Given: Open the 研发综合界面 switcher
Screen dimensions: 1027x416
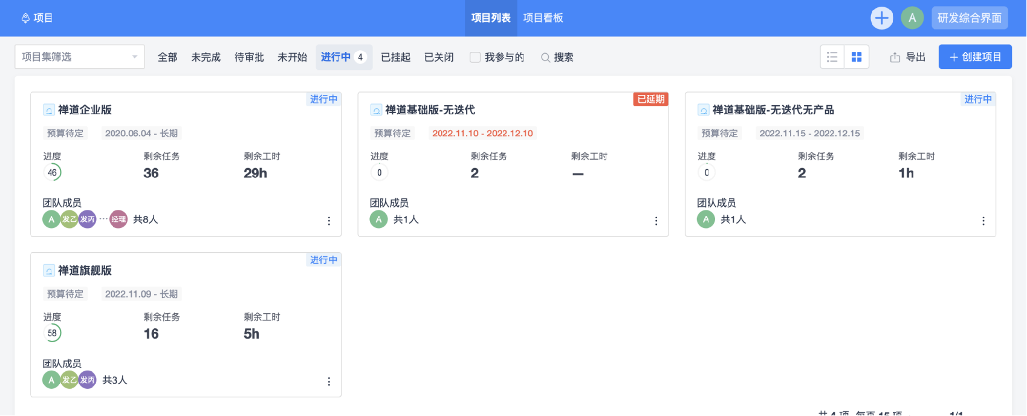Looking at the screenshot, I should [970, 18].
